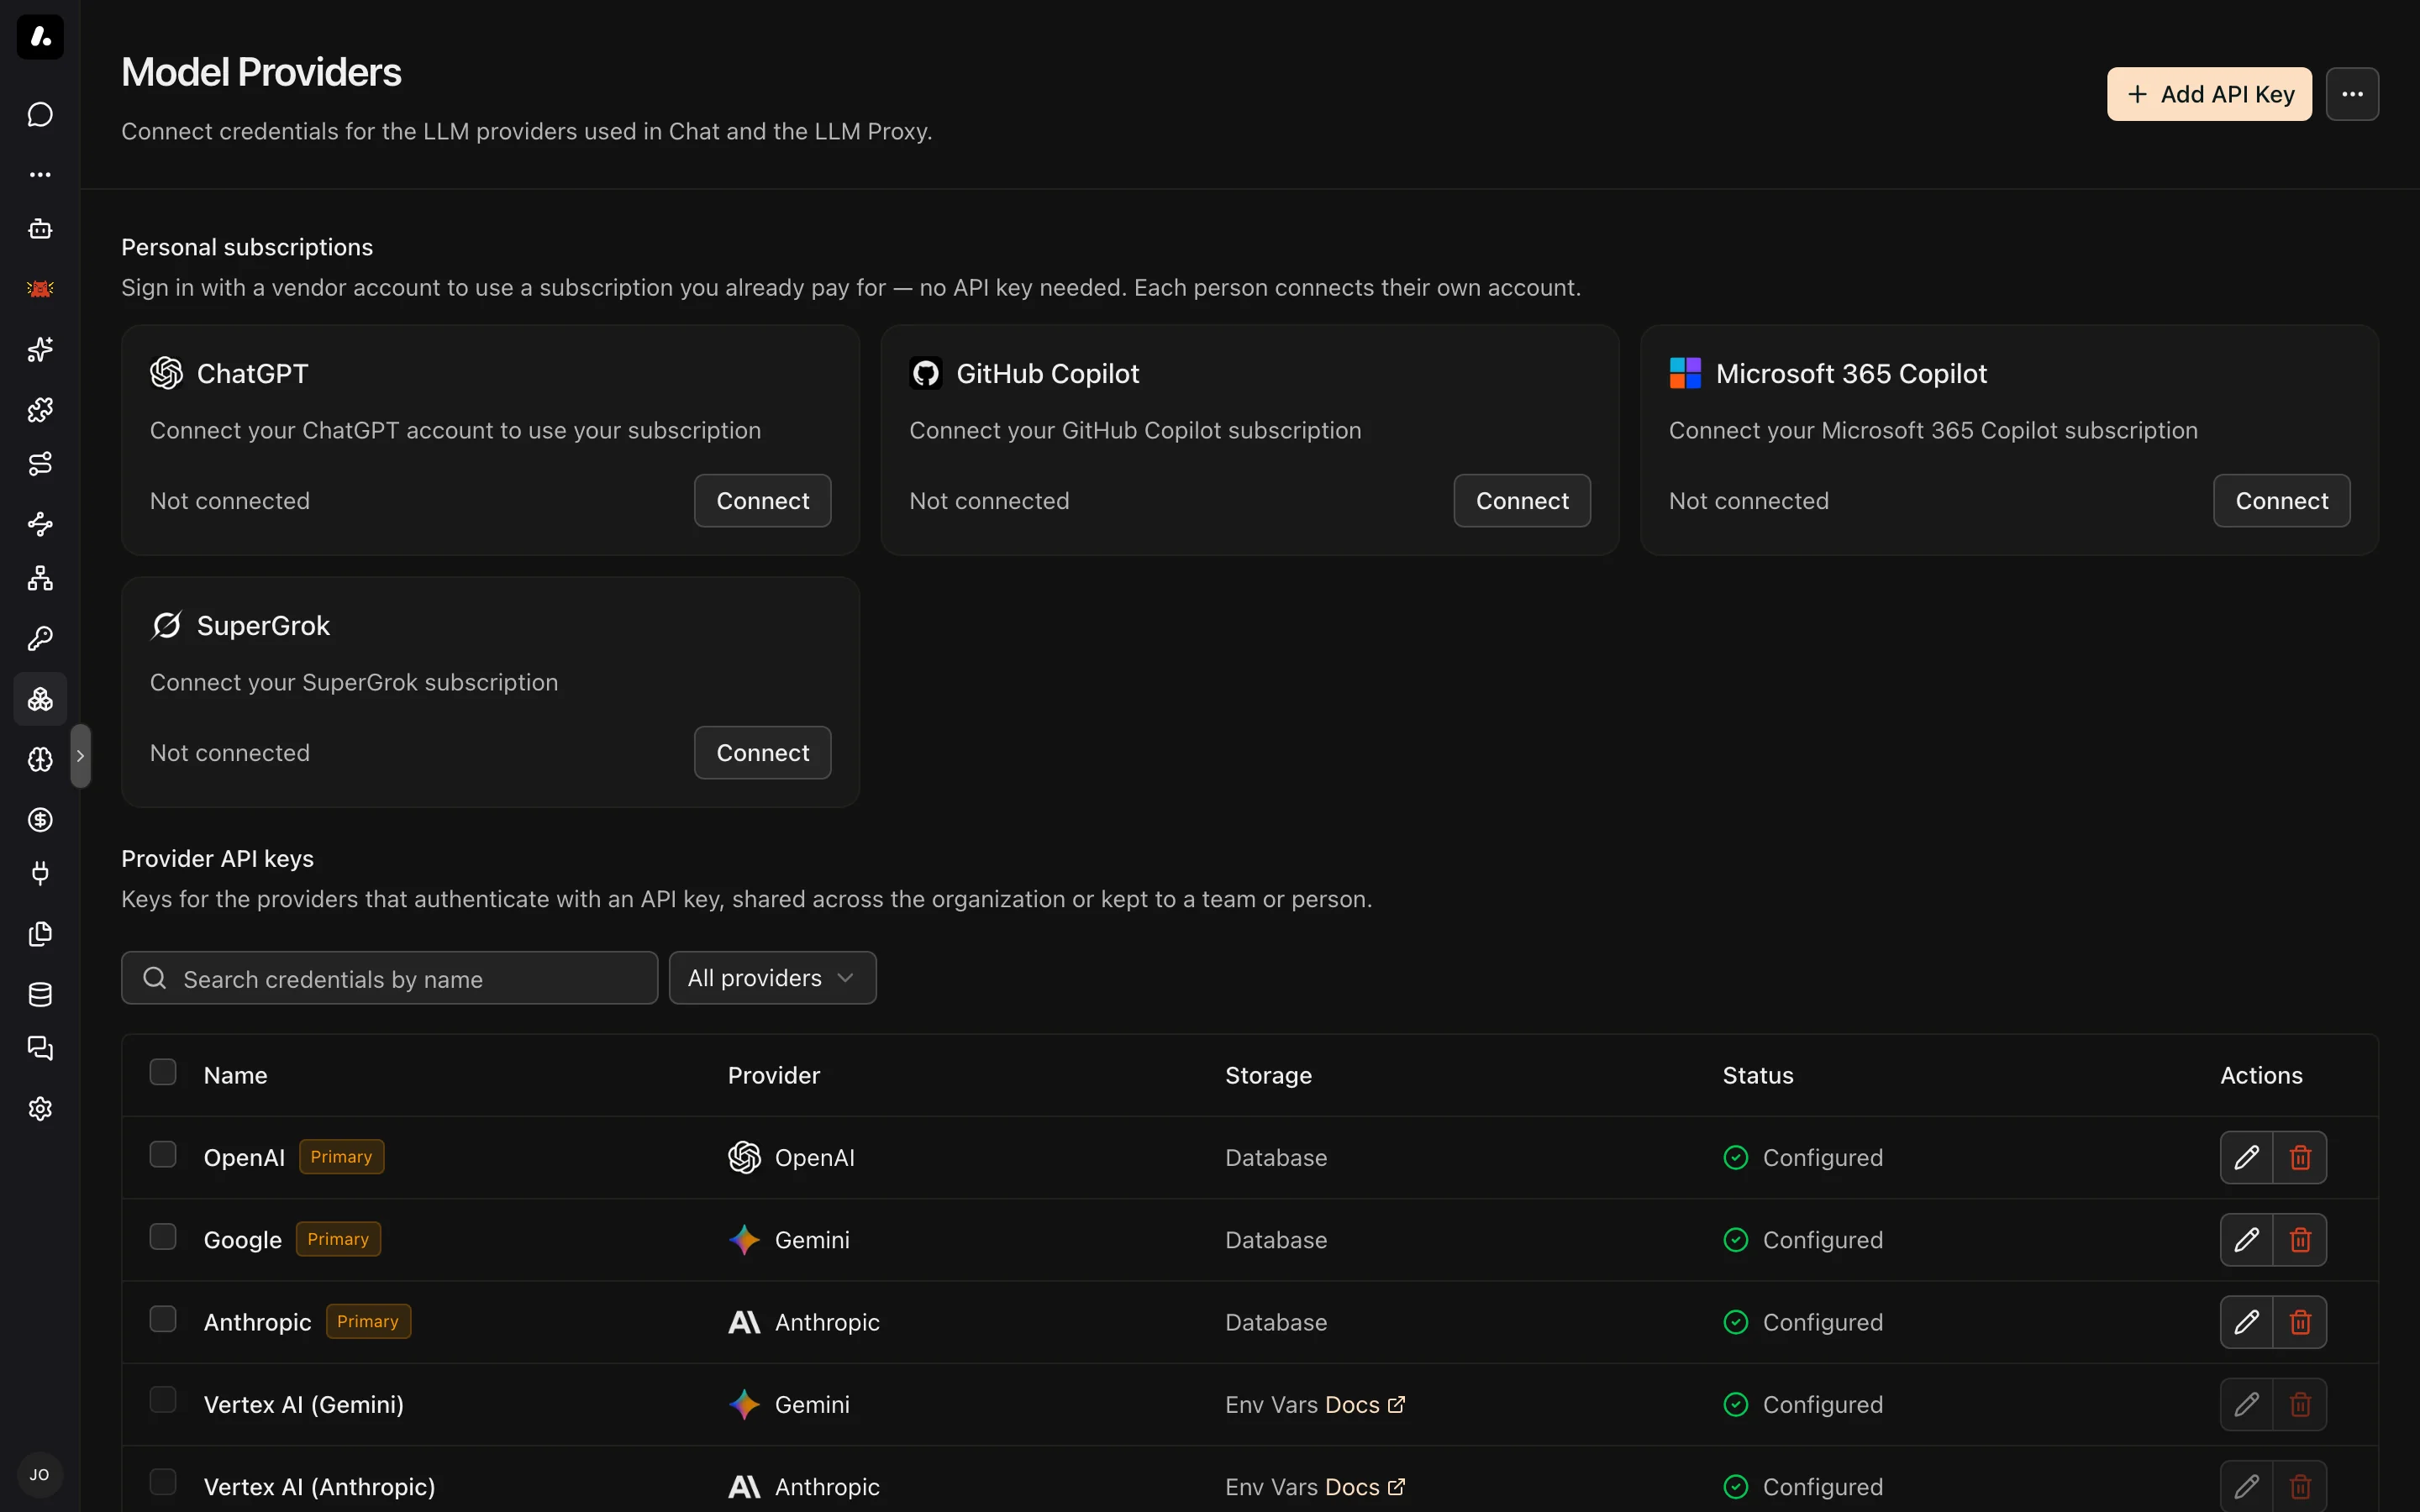This screenshot has width=2420, height=1512.
Task: Open the key icon in sidebar
Action: (x=40, y=638)
